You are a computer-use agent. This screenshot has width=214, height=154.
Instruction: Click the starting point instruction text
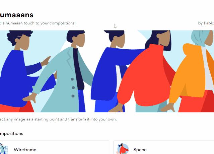pyautogui.click(x=58, y=119)
